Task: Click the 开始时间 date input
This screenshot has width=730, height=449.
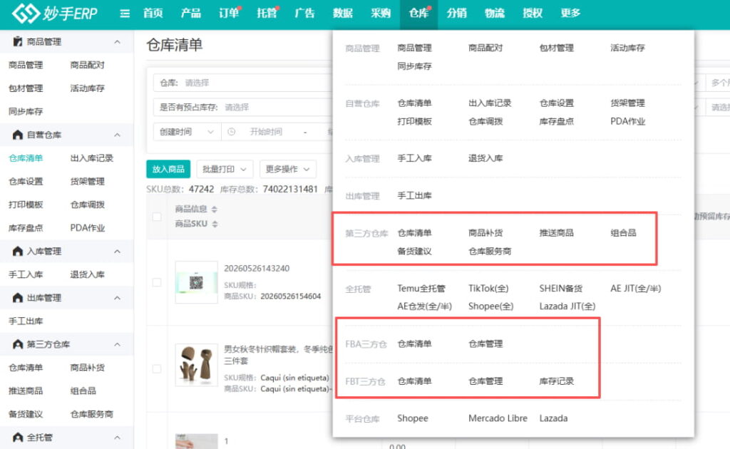Action: tap(266, 132)
